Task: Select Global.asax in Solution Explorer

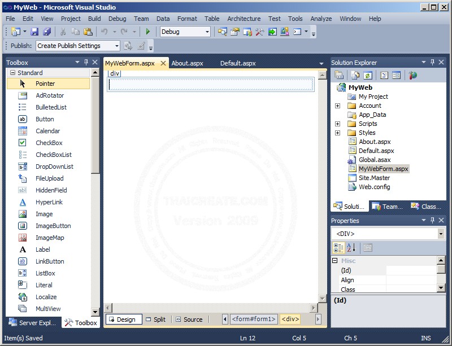Action: pyautogui.click(x=375, y=160)
